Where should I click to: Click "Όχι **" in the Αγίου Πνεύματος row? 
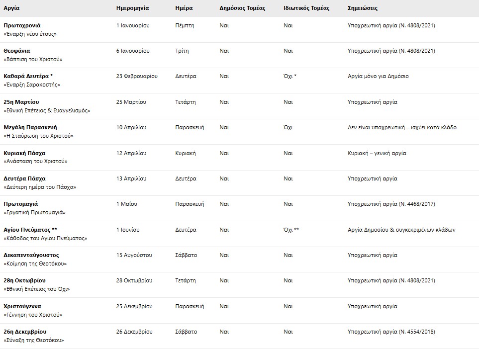[x=291, y=230]
